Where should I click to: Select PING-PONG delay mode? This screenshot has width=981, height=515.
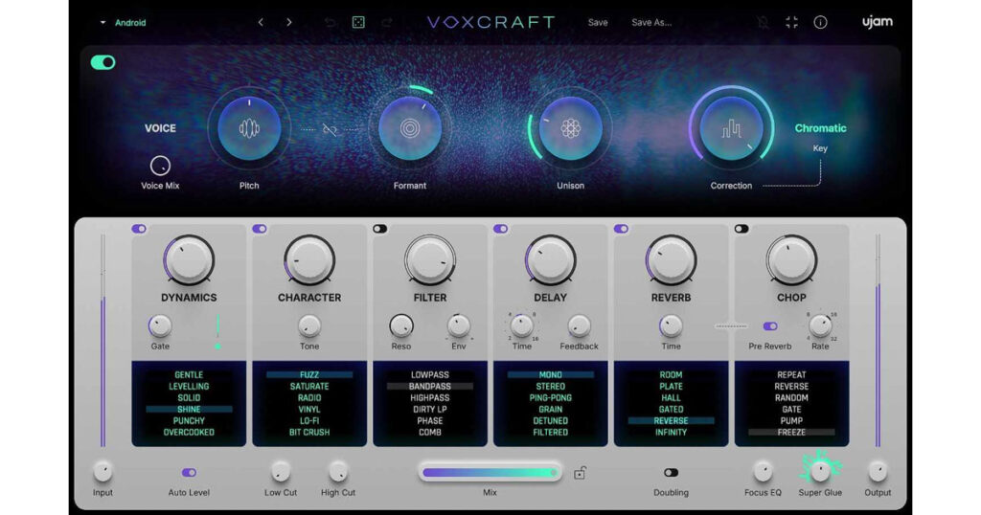551,397
